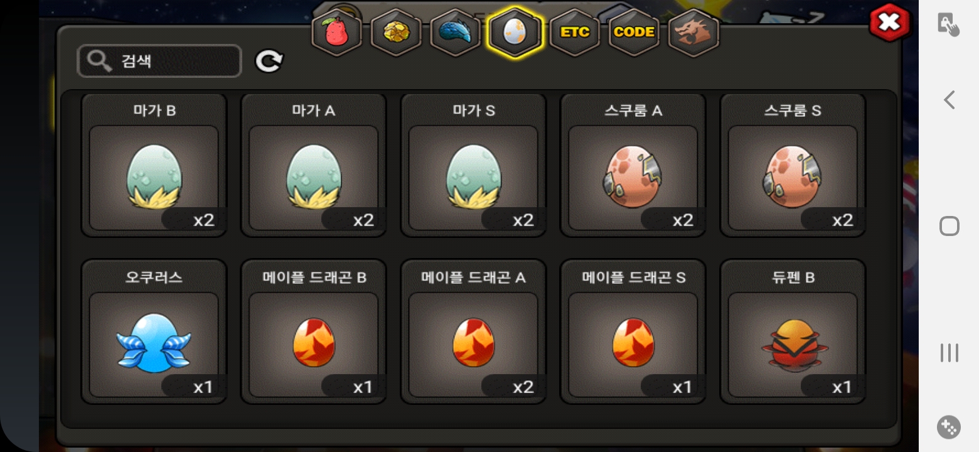Select the 메이플 드래곤 S egg

[633, 331]
